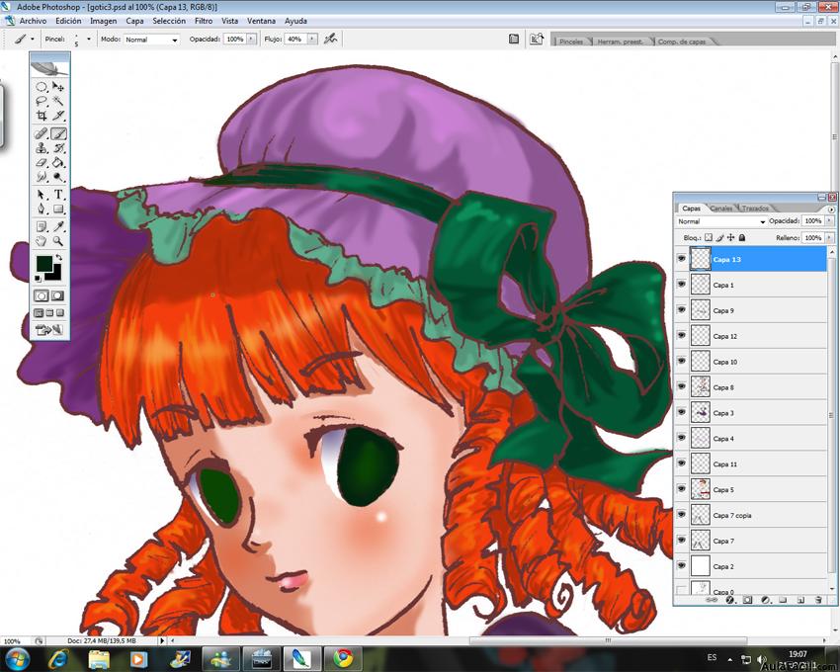Select the History Brush tool
The image size is (840, 672).
click(58, 148)
